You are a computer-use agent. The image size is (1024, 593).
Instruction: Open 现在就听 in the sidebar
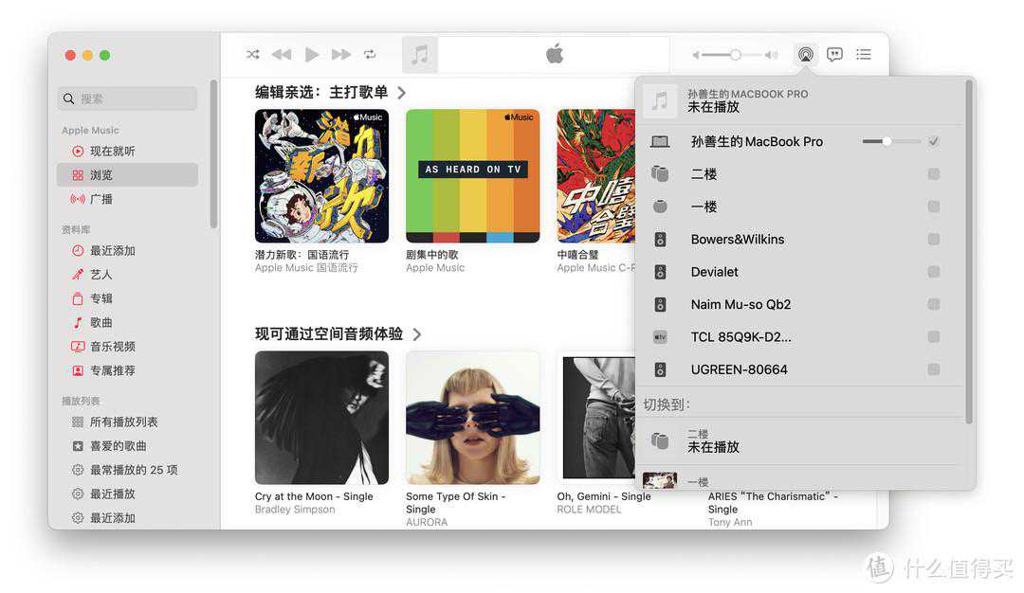click(x=112, y=152)
